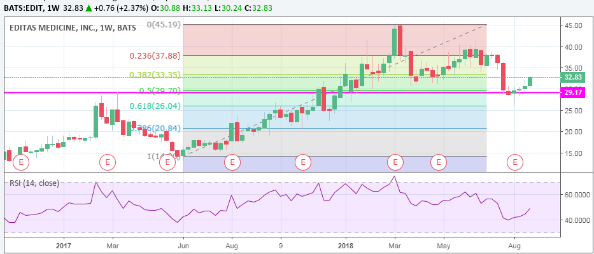Click the earnings E marker left of 2017
Image resolution: width=594 pixels, height=254 pixels.
pos(21,162)
